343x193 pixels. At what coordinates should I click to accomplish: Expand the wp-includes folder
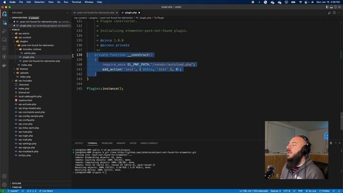pos(25,81)
